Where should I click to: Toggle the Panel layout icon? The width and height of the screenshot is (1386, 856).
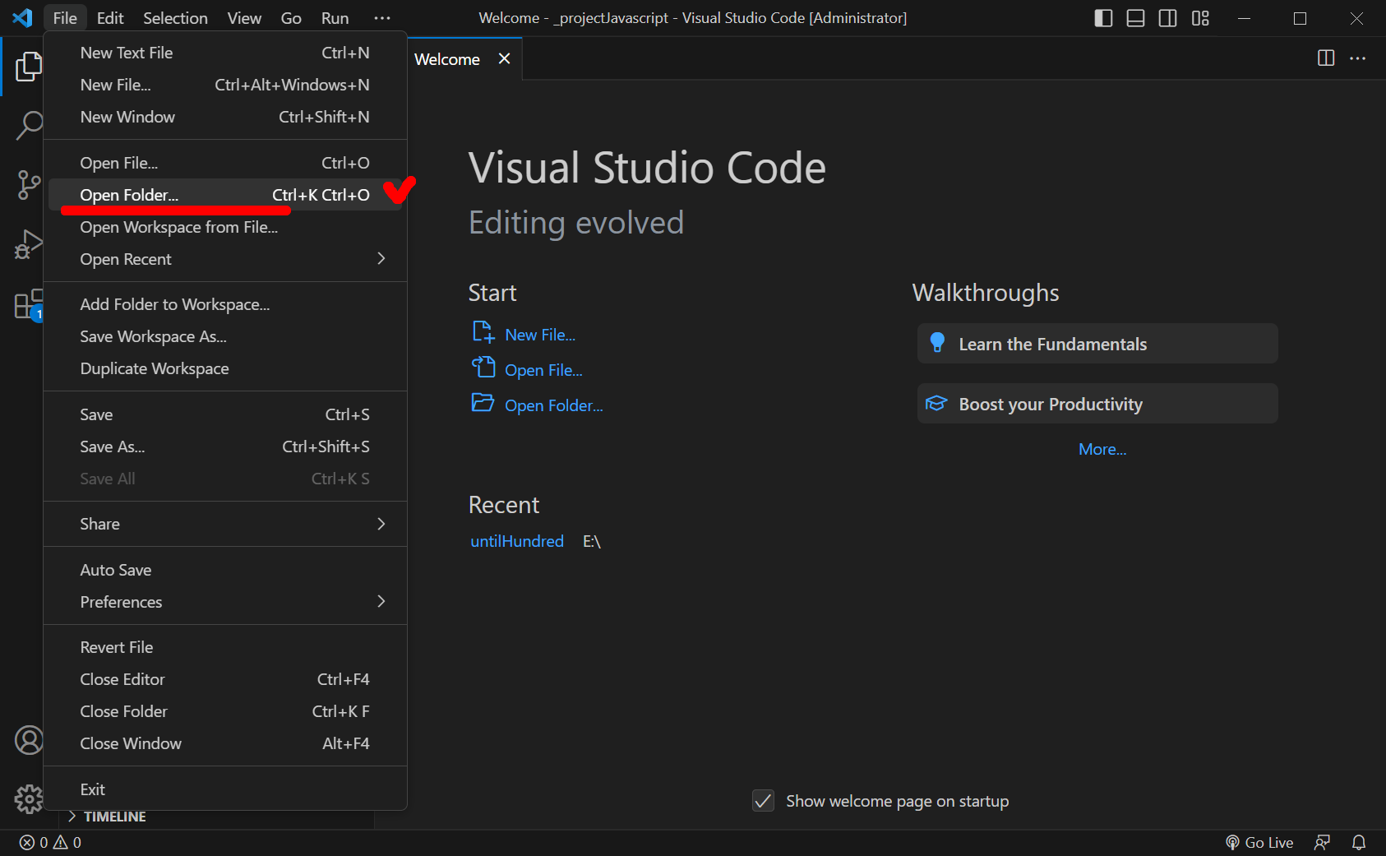1135,18
